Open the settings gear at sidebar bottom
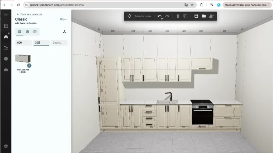 pos(6,146)
